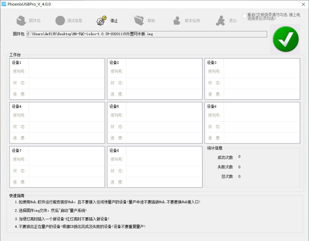Select the 设备6 header text
309x241 pixels.
point(212,107)
